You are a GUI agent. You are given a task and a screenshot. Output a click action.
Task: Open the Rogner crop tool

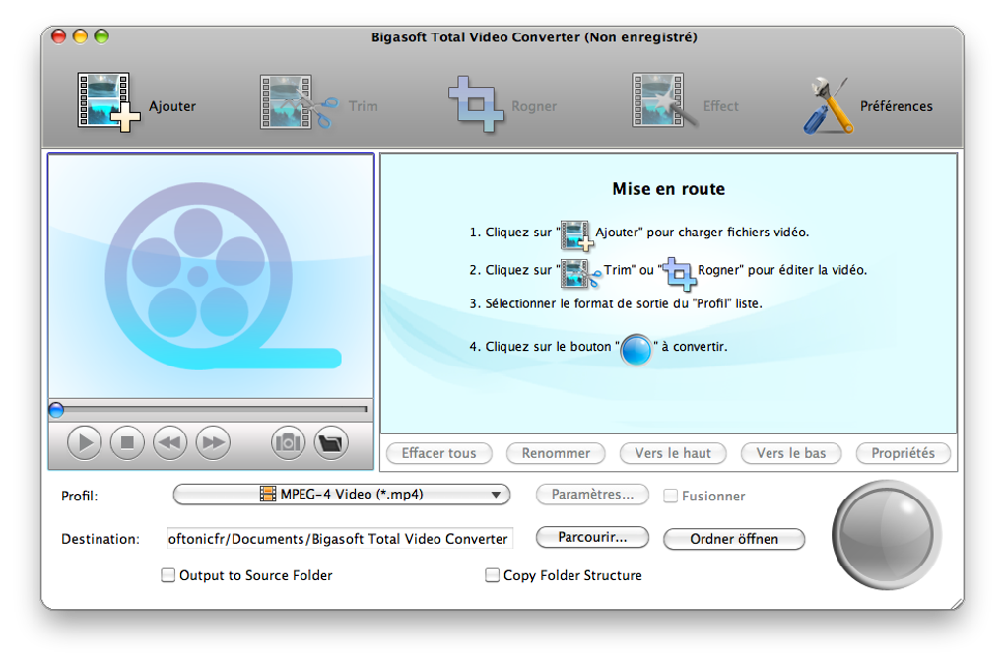pos(476,103)
